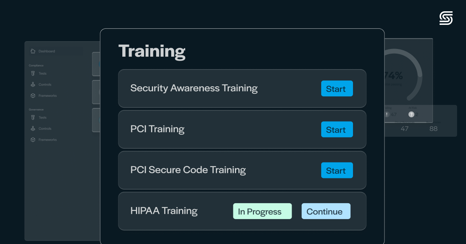Click the In Progress badge for HIPAA Training
The width and height of the screenshot is (466, 244).
(x=262, y=211)
